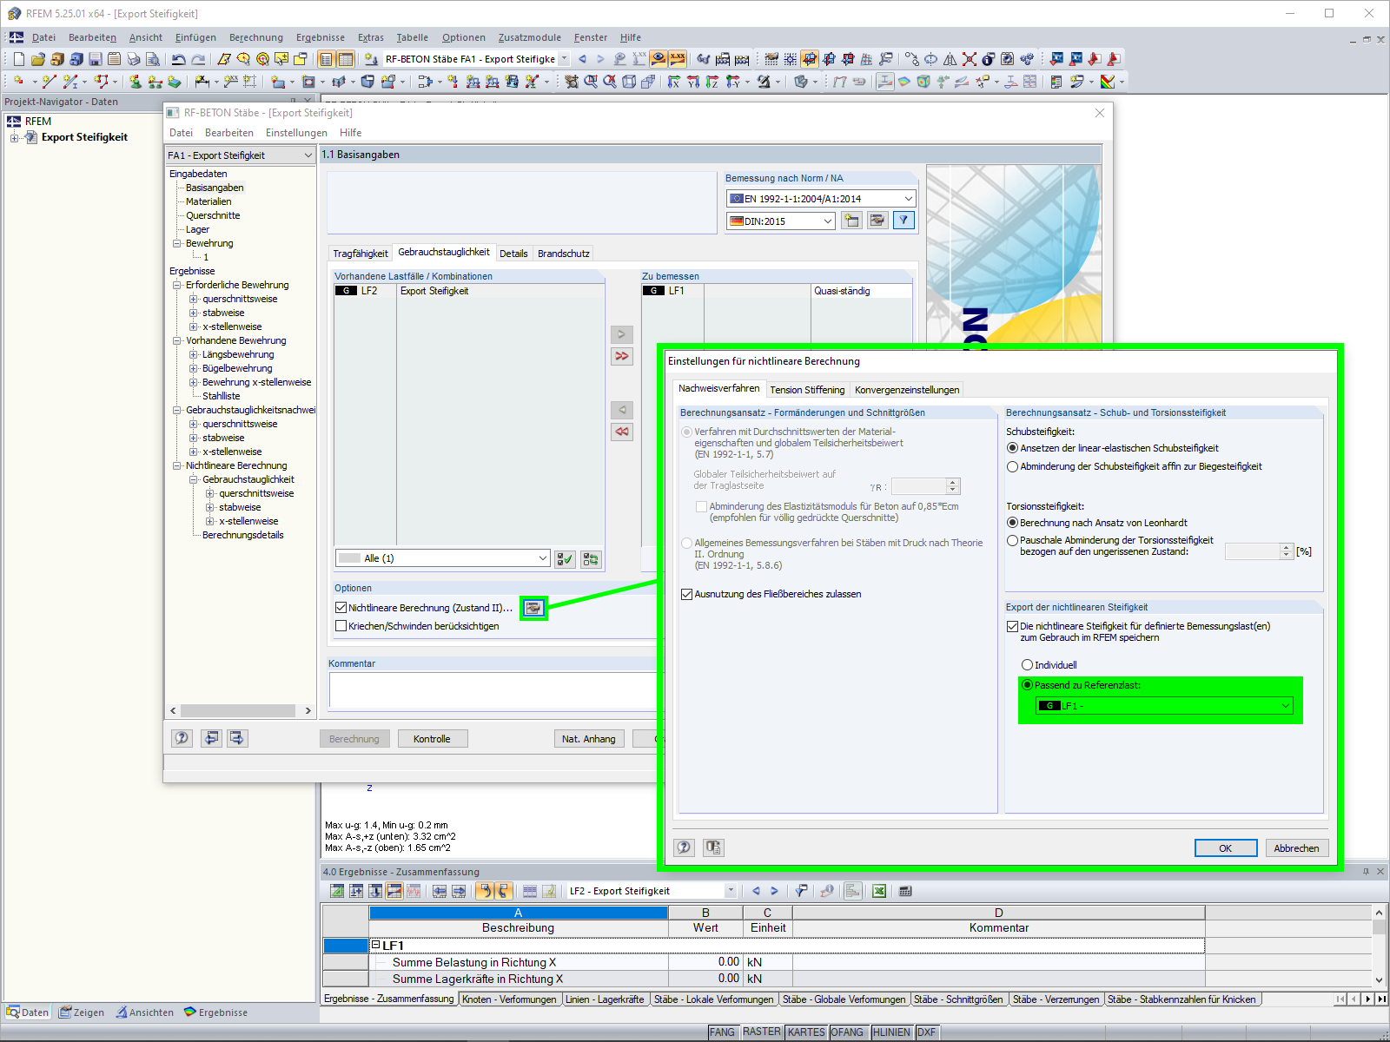Image resolution: width=1390 pixels, height=1042 pixels.
Task: Open the Zeigen navigator tab
Action: 81,1012
